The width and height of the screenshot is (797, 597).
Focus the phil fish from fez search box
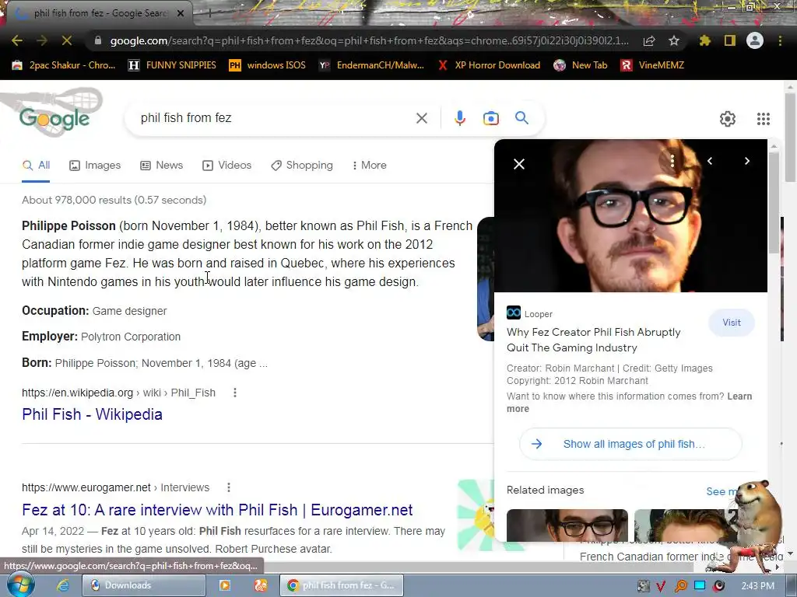[275, 118]
